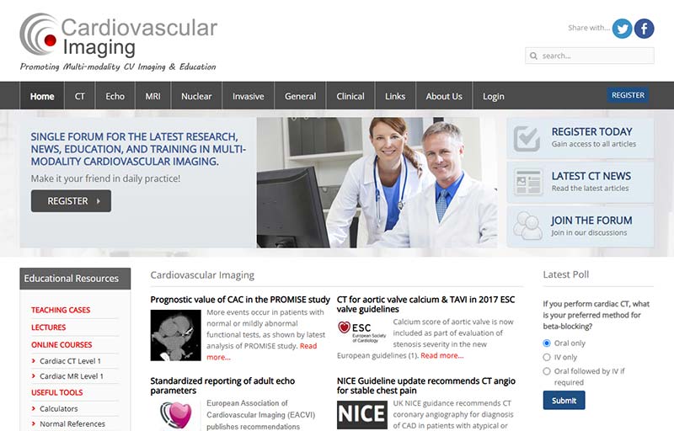674x431 pixels.
Task: Click the Educational Resources header
Action: pos(75,279)
